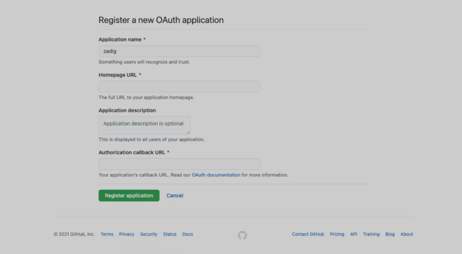Focus the Homepage URL field
The width and height of the screenshot is (462, 254).
(x=179, y=87)
